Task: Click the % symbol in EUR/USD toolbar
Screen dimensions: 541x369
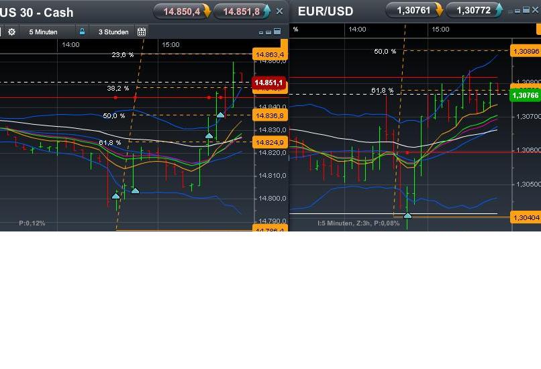Action: pos(295,30)
